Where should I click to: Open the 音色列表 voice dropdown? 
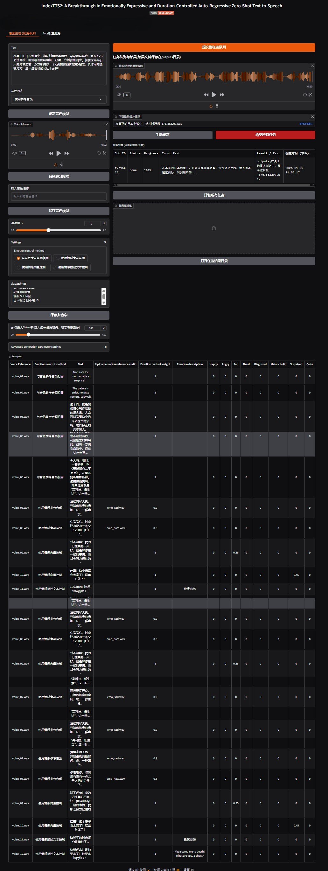tap(59, 99)
